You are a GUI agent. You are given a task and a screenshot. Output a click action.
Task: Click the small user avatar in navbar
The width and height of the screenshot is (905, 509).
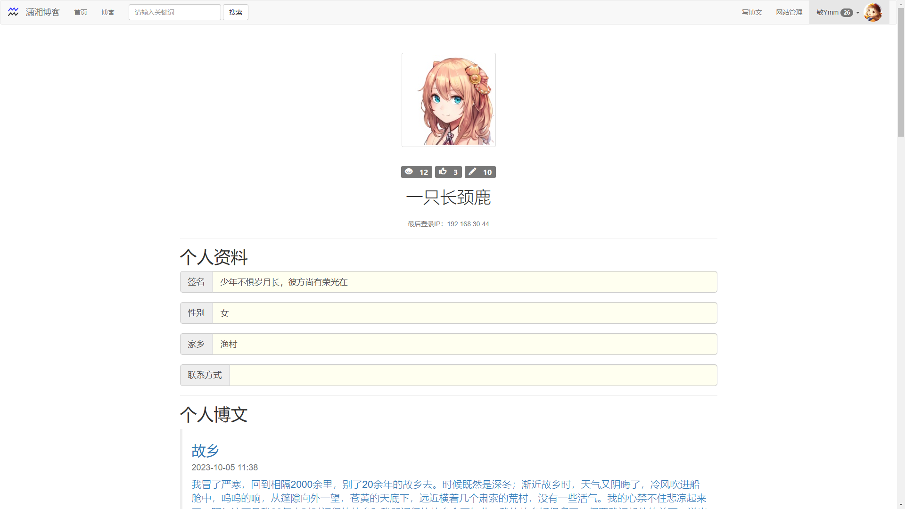pos(872,12)
